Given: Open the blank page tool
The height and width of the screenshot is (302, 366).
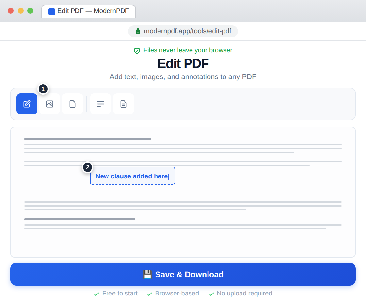Looking at the screenshot, I should point(73,104).
